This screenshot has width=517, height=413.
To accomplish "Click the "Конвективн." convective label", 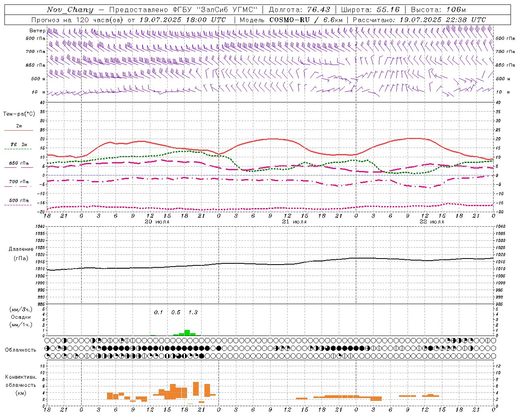I will point(21,377).
